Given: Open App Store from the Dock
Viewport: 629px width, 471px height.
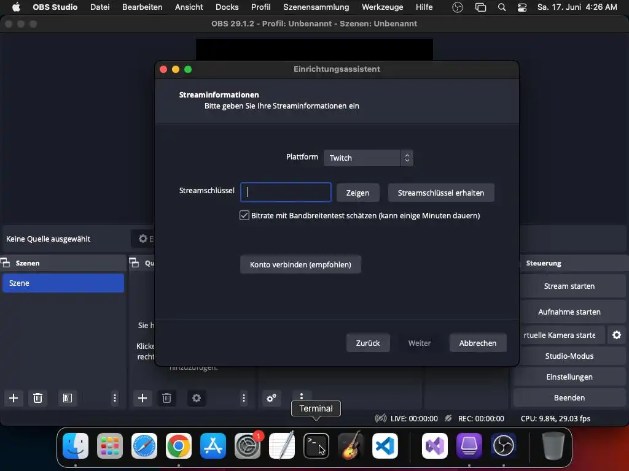Looking at the screenshot, I should [213, 446].
